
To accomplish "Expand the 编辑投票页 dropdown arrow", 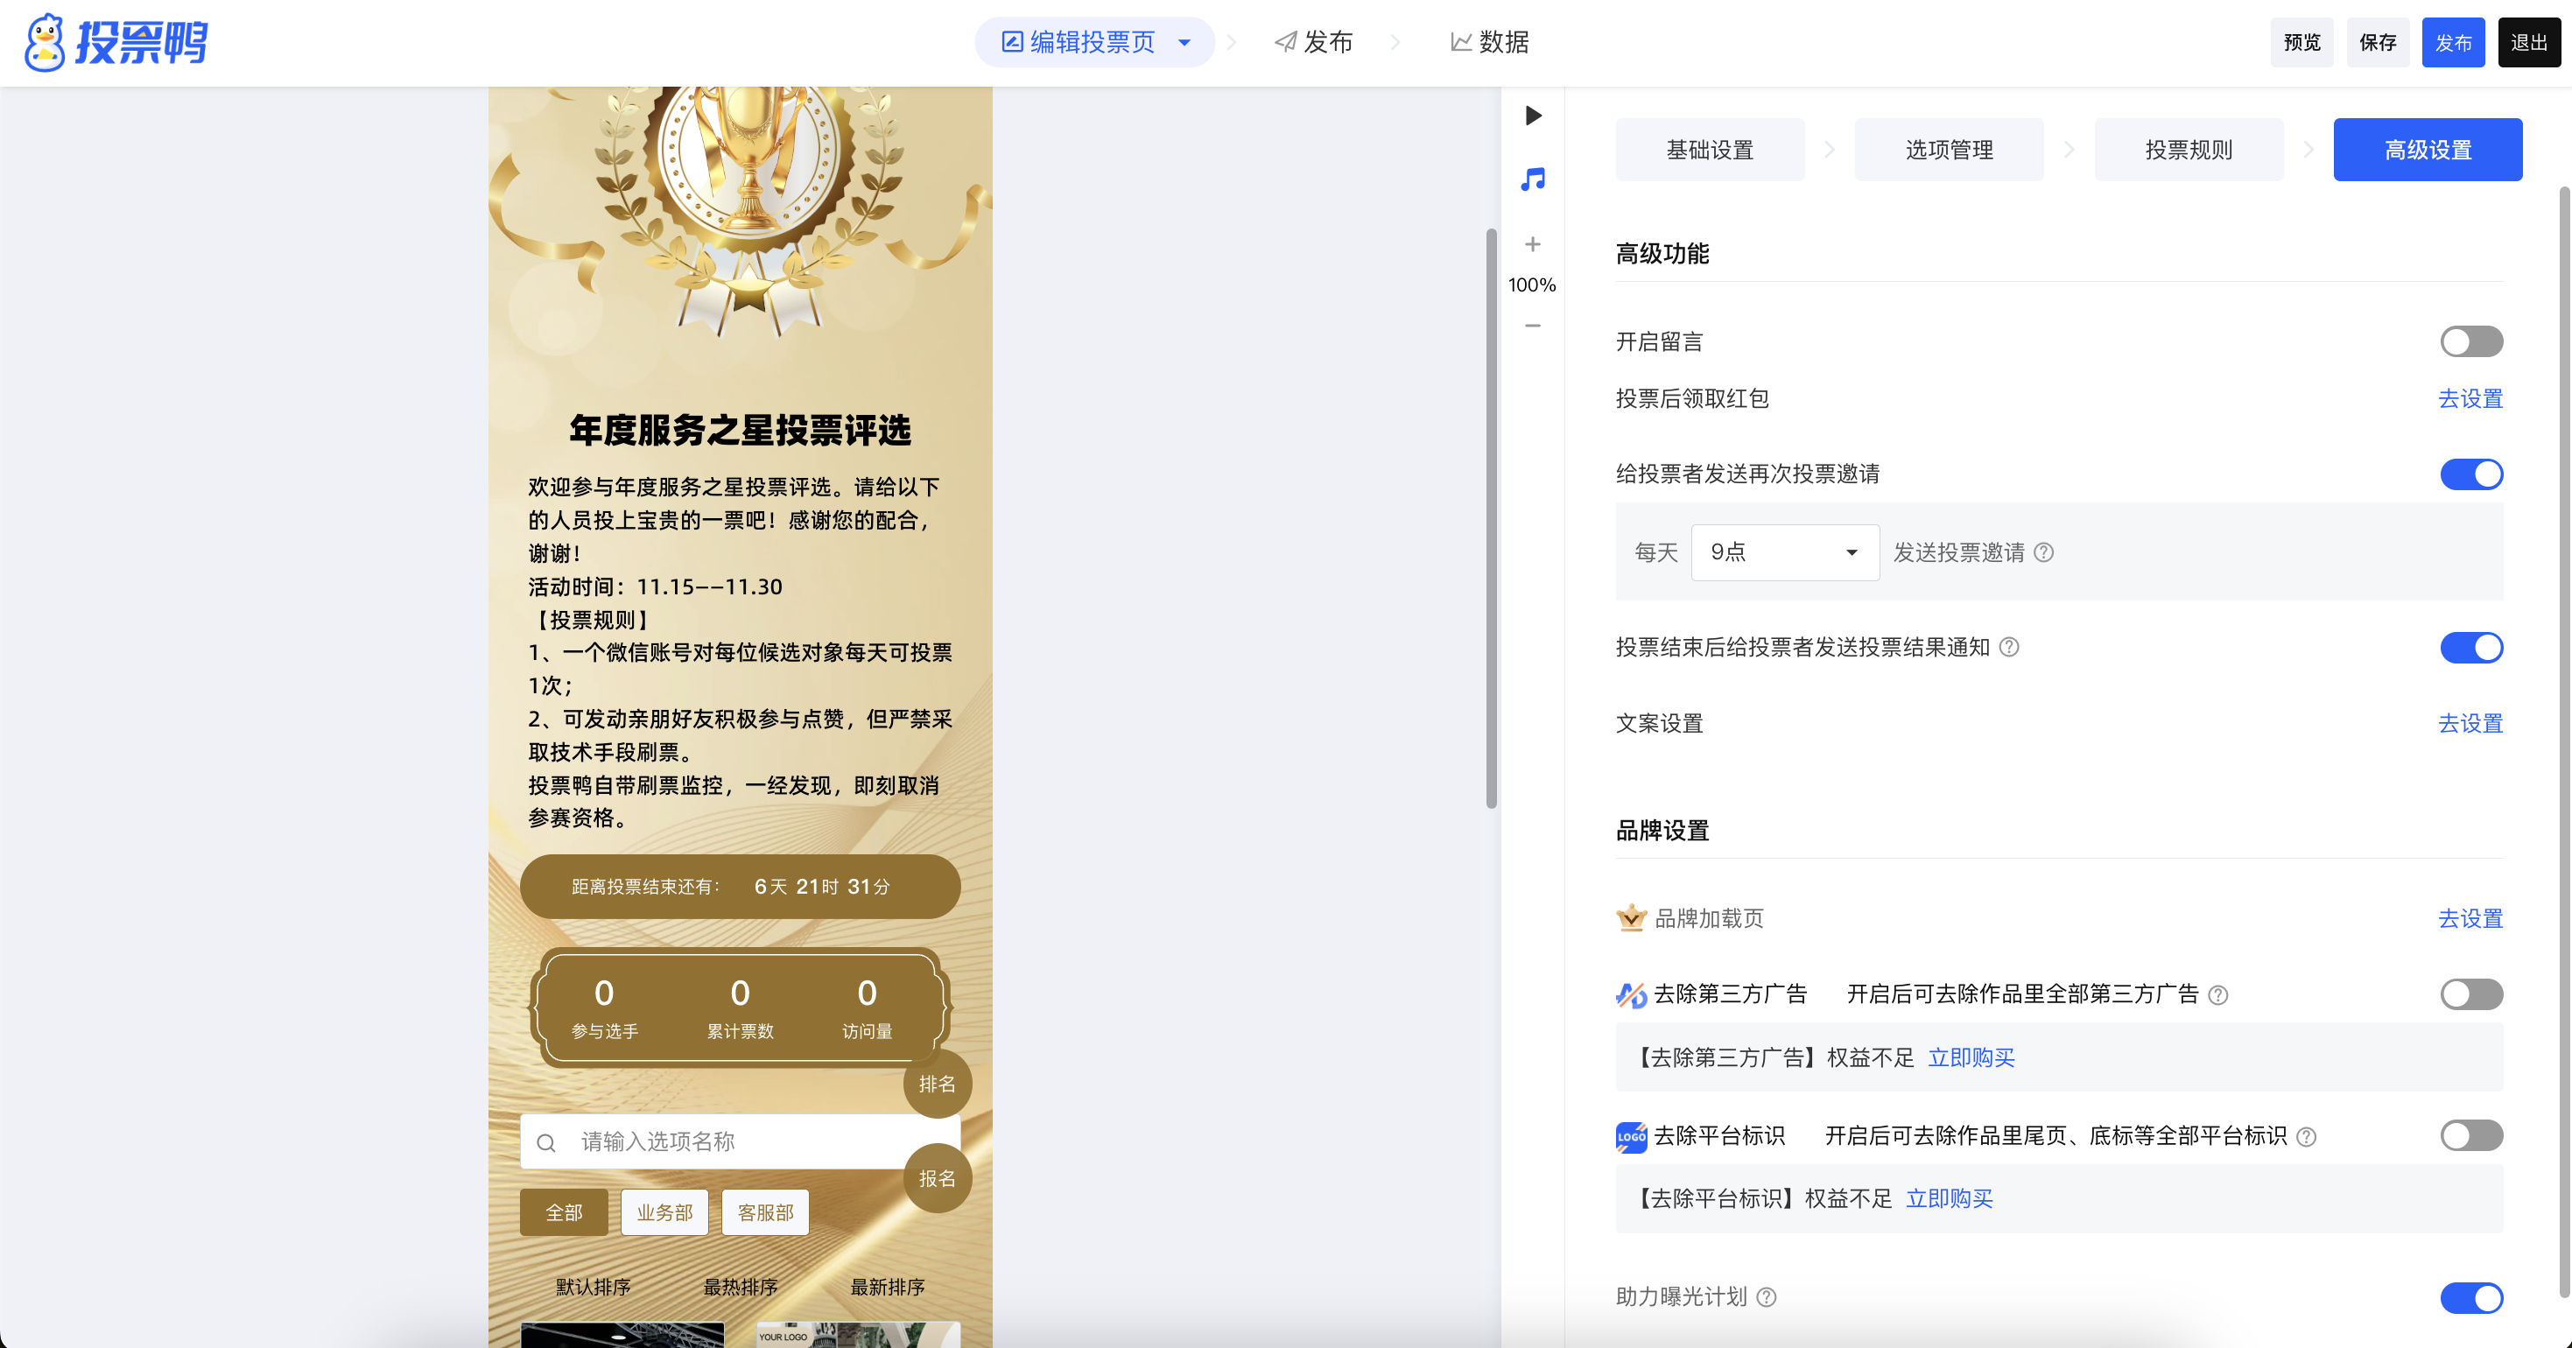I will [1185, 42].
